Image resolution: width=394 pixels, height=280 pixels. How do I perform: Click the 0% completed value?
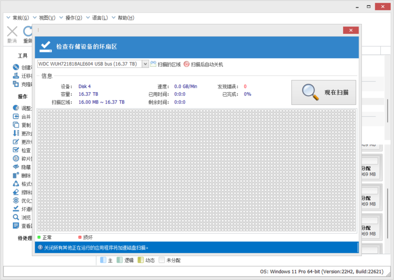coord(247,94)
